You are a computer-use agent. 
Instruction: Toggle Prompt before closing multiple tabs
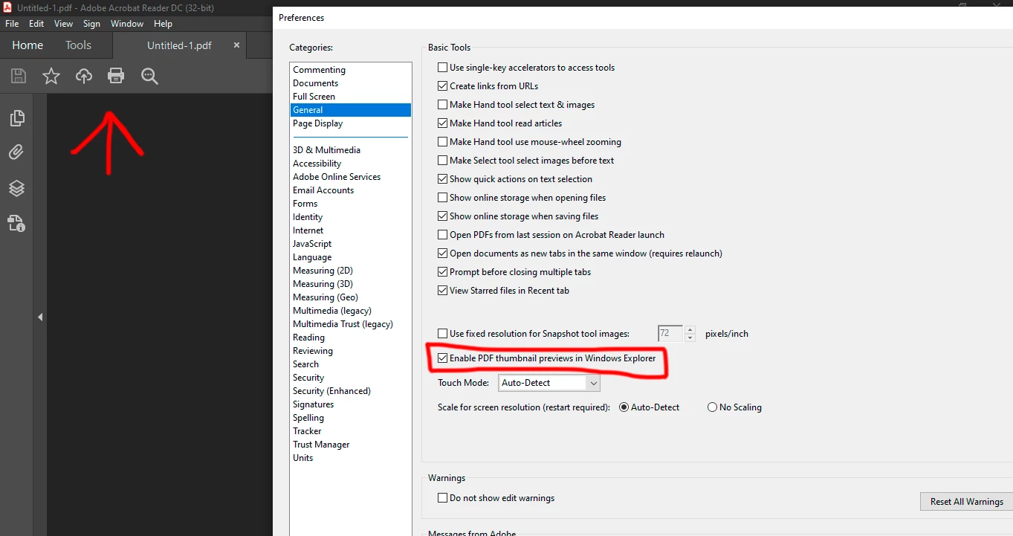click(443, 272)
